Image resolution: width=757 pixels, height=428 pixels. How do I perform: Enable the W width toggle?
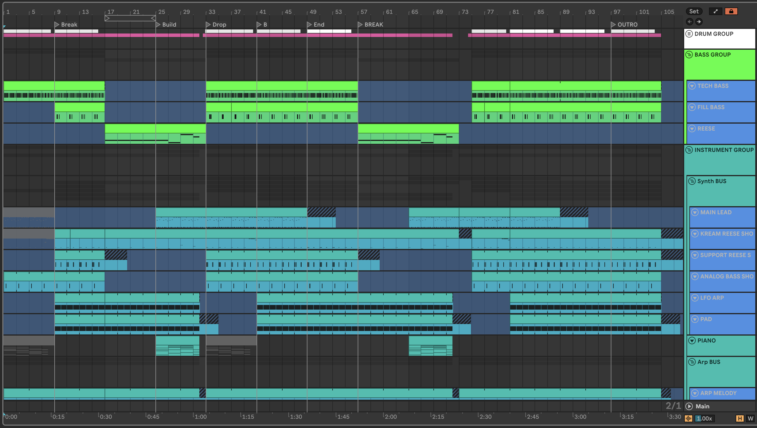point(750,418)
